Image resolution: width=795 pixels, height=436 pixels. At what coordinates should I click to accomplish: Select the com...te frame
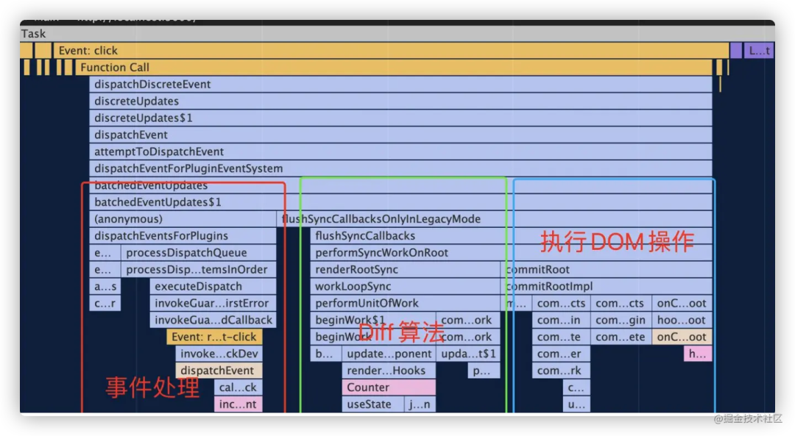pos(561,336)
